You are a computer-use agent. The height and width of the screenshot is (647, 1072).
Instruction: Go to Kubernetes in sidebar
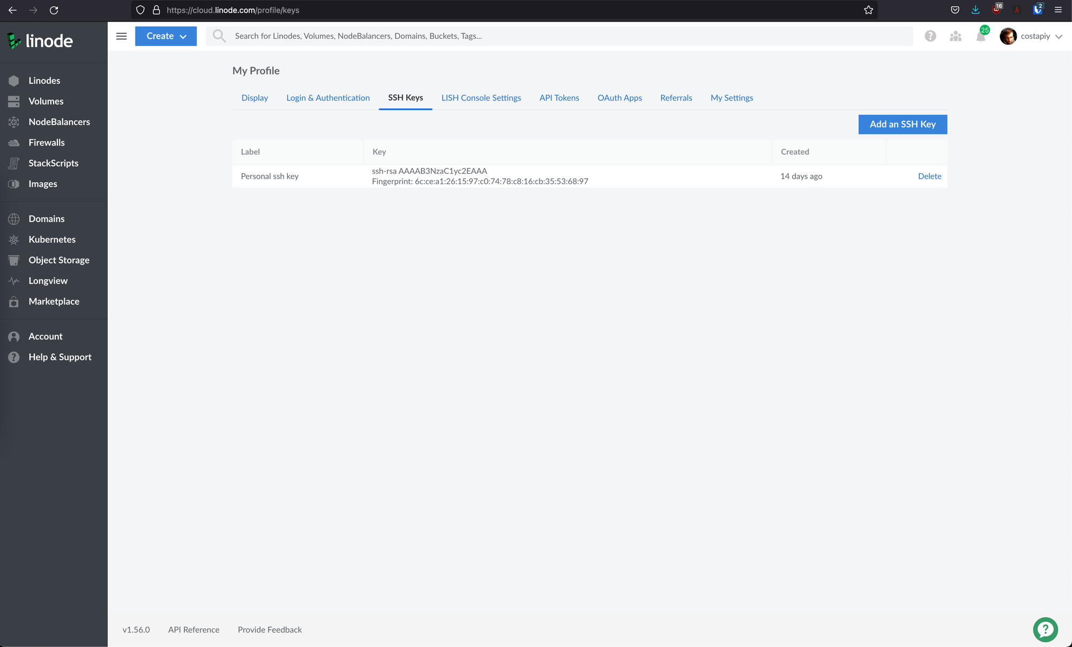(x=51, y=239)
